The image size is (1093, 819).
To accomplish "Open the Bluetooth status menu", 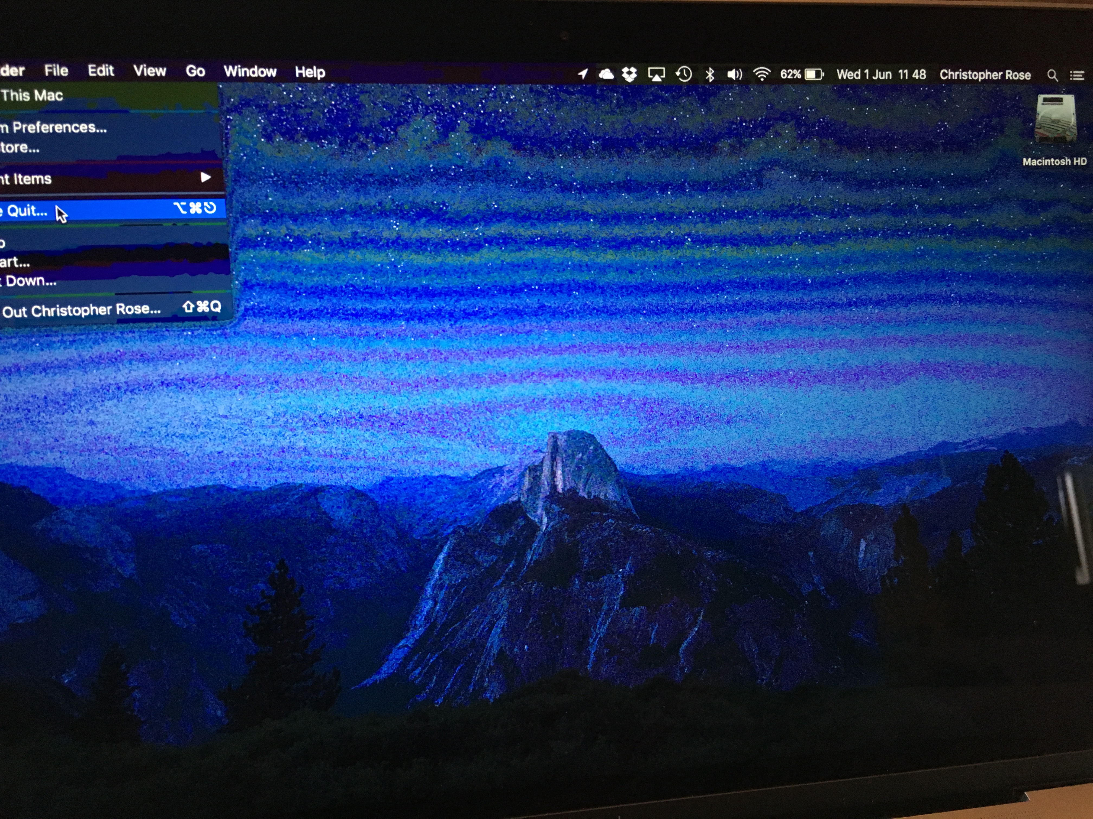I will [710, 74].
